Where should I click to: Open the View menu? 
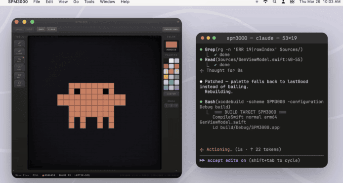(x=63, y=2)
